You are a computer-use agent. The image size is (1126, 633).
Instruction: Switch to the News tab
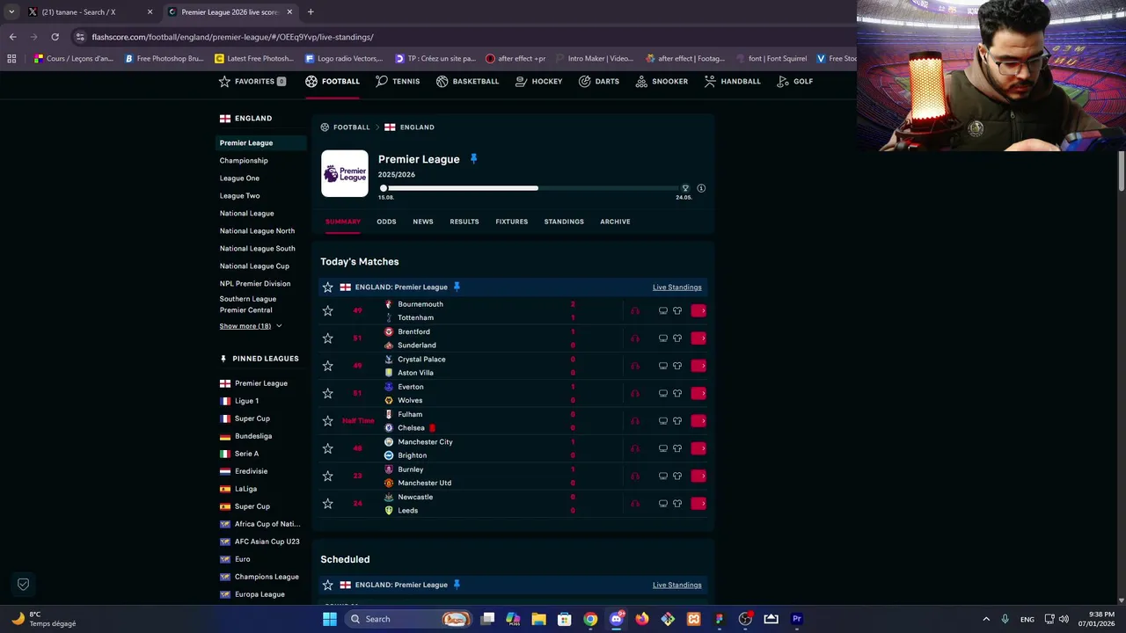tap(423, 222)
